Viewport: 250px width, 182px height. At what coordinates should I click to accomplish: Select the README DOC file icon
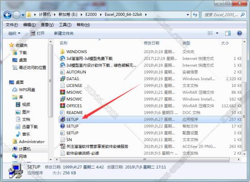coord(62,113)
